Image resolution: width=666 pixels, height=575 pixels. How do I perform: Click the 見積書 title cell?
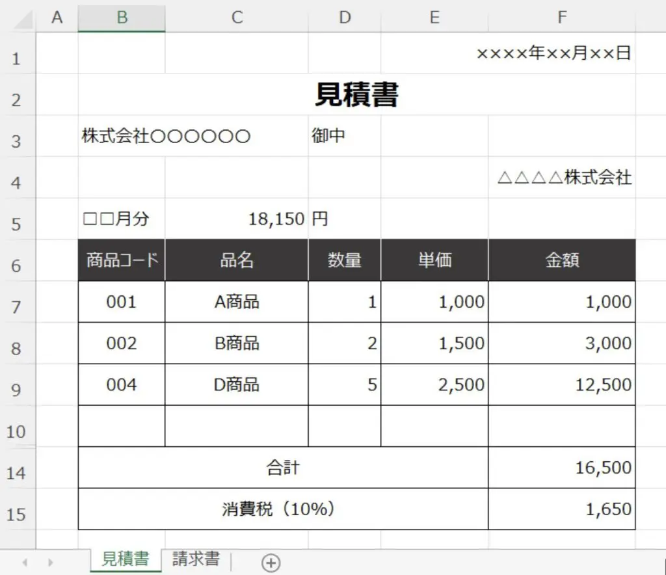tap(356, 95)
